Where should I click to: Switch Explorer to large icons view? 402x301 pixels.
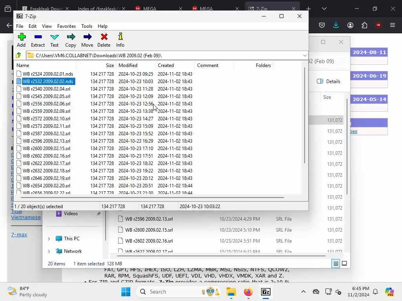click(x=344, y=263)
